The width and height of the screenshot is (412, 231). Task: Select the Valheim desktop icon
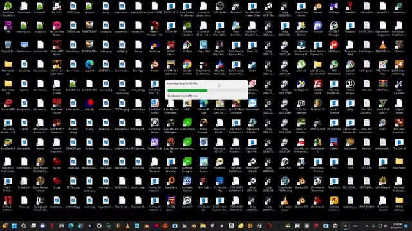coord(399,47)
